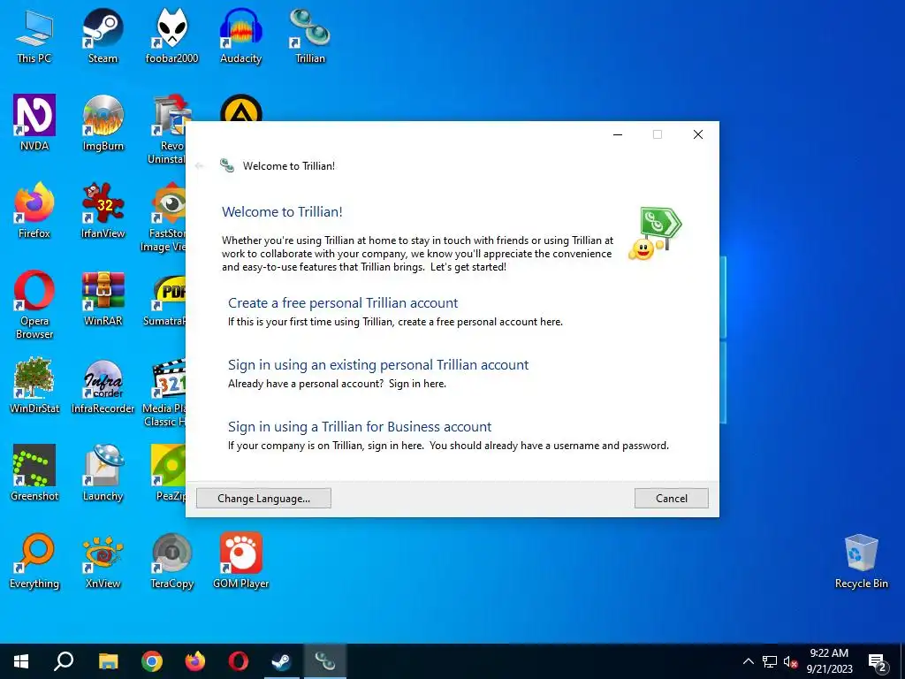The width and height of the screenshot is (905, 679).
Task: Select the XnView desktop shortcut
Action: [x=103, y=561]
